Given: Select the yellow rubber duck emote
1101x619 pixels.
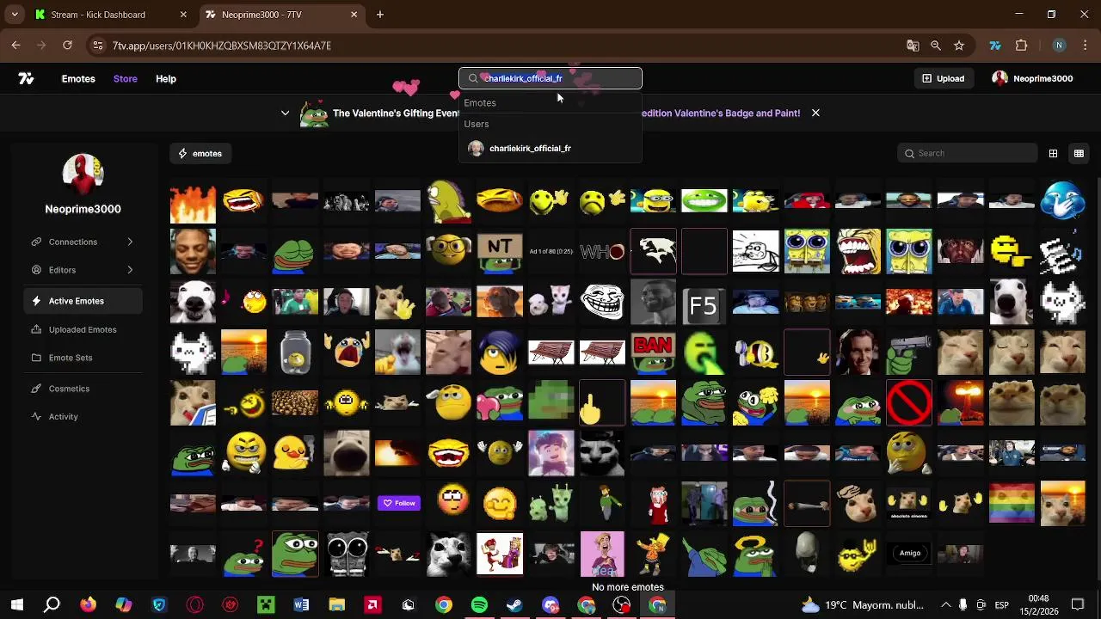Looking at the screenshot, I should click(295, 452).
